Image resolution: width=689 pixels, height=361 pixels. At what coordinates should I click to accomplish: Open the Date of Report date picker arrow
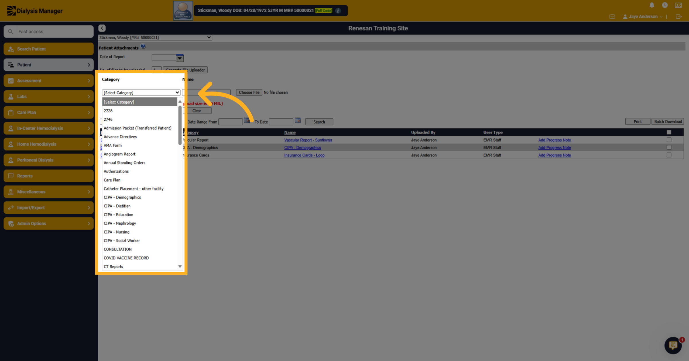pos(180,58)
